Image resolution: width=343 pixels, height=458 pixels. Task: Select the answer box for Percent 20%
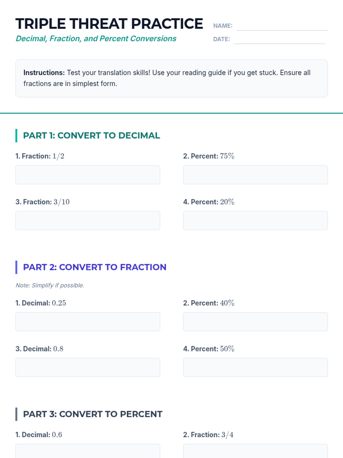pyautogui.click(x=255, y=220)
